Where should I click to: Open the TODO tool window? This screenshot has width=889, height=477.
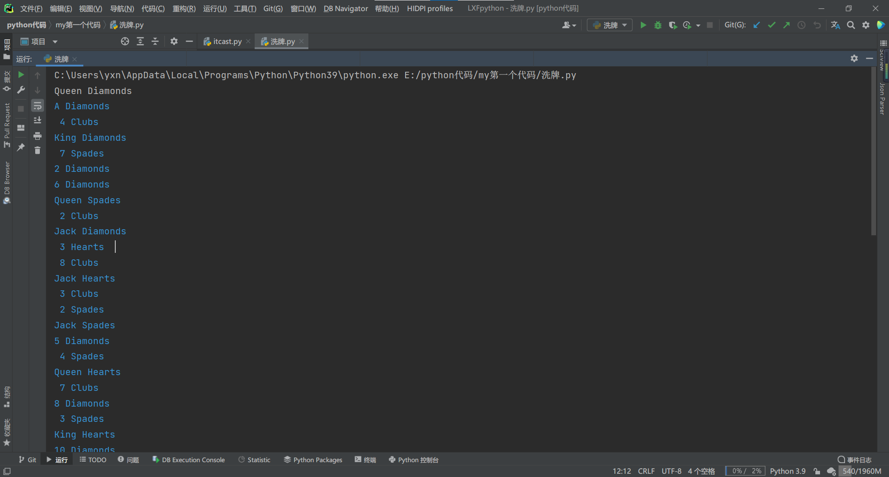[93, 460]
